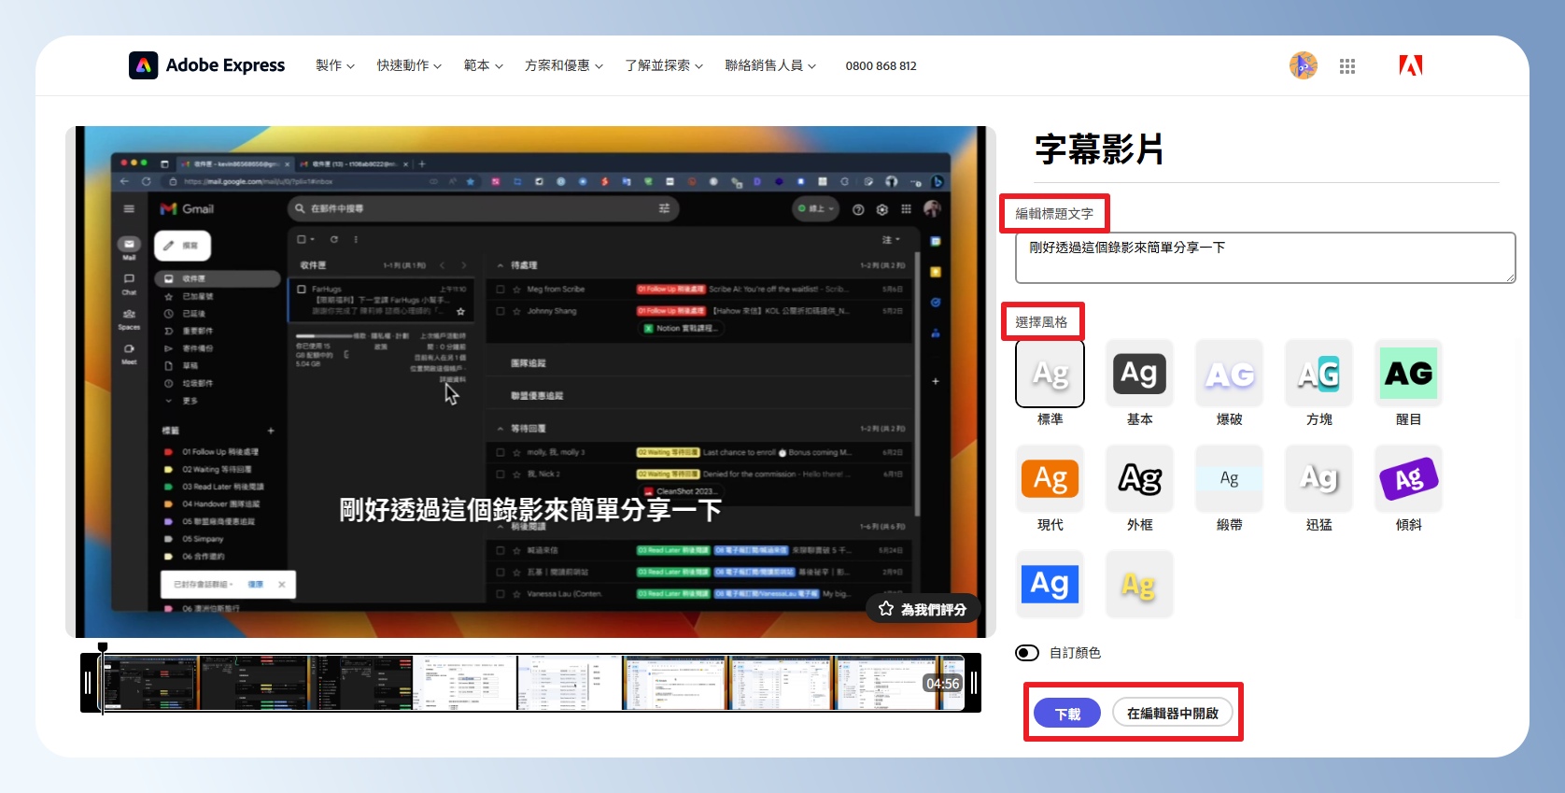Click the caption text input field
The image size is (1565, 793).
tap(1264, 258)
